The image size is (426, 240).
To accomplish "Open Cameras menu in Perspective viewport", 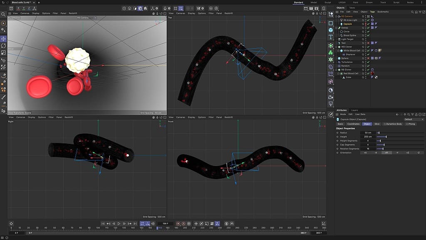I will point(25,13).
